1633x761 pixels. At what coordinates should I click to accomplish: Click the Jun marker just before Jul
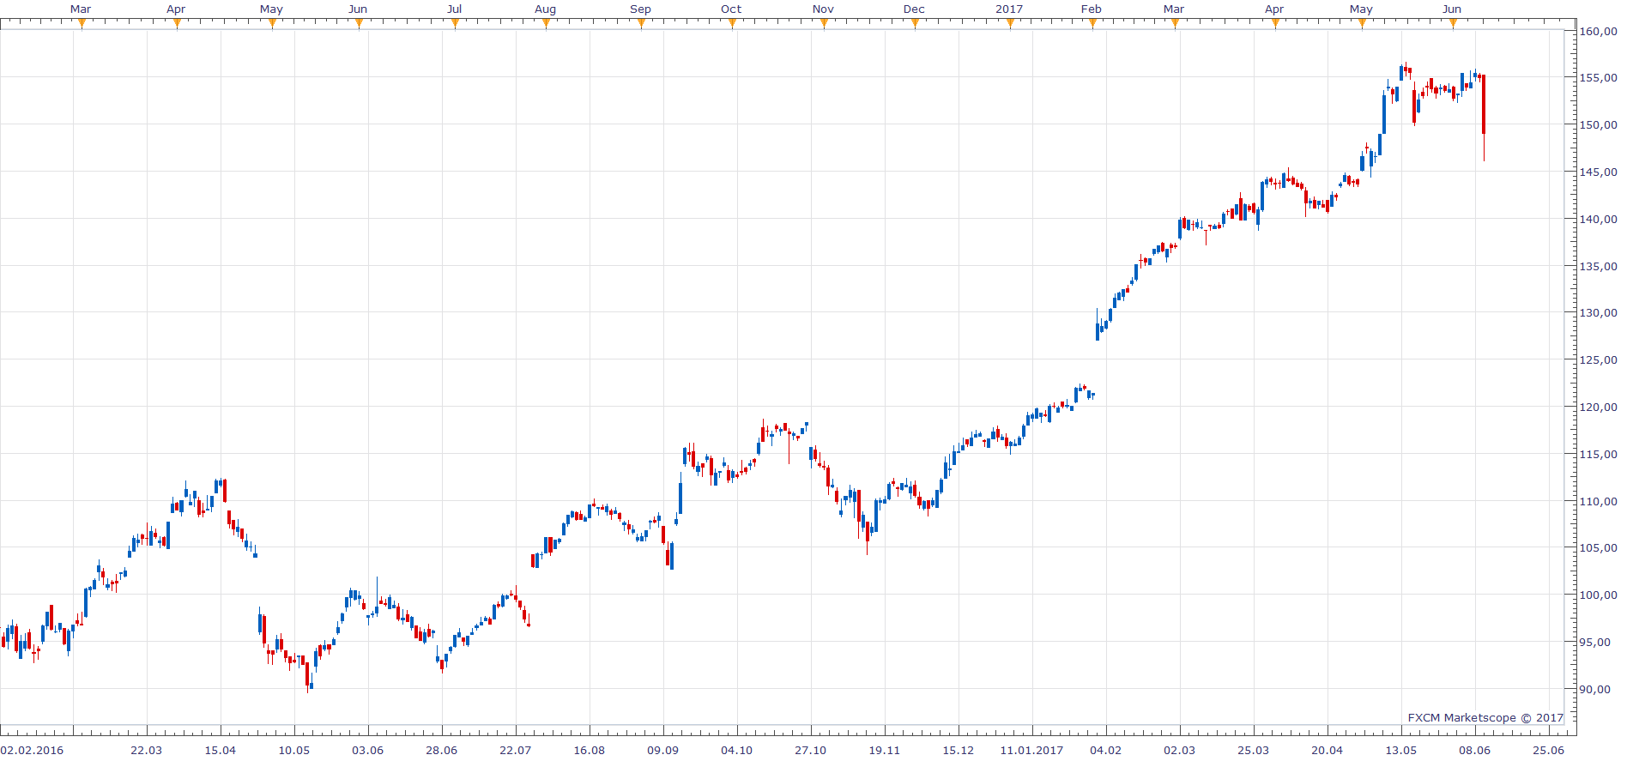coord(359,23)
